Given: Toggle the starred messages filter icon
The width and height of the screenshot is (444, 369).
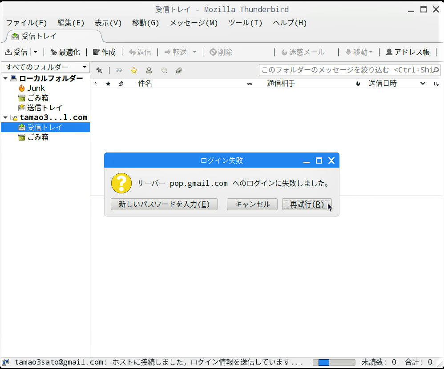Looking at the screenshot, I should click(134, 70).
